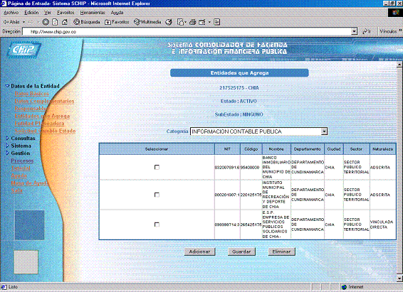Click the Stop icon in browser toolbar
The image size is (403, 292).
tap(46, 22)
